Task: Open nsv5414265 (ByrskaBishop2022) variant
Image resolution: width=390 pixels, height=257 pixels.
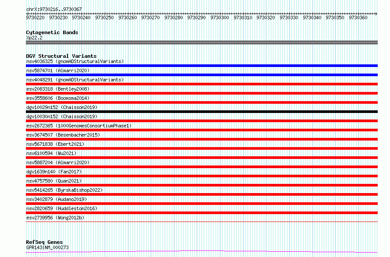Action: (x=64, y=190)
